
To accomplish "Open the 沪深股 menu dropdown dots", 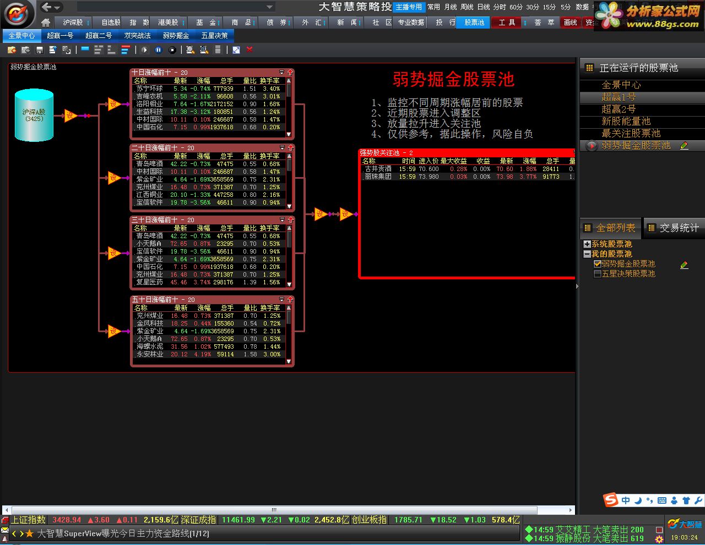I will 88,23.
